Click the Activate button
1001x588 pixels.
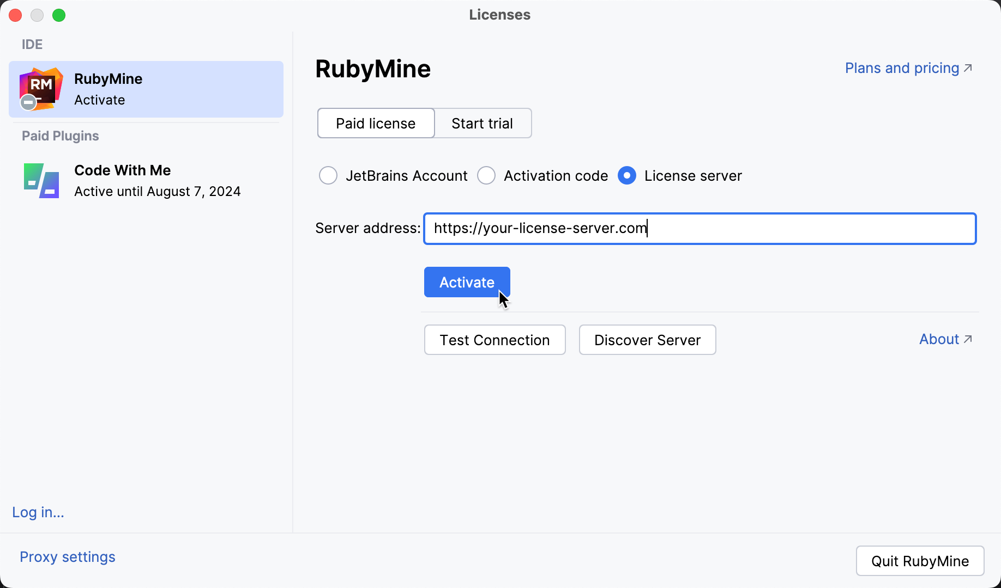pyautogui.click(x=467, y=282)
